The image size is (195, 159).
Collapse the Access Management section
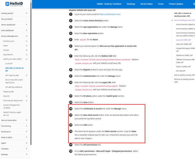point(26,36)
